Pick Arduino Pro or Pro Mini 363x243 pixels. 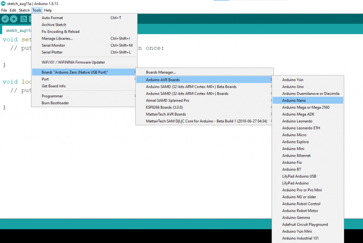[x=308, y=190]
